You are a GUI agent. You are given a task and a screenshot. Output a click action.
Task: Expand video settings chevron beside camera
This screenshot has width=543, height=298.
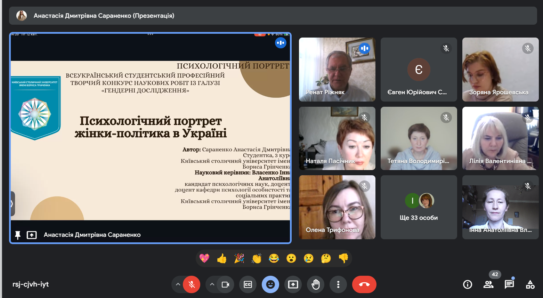point(212,284)
